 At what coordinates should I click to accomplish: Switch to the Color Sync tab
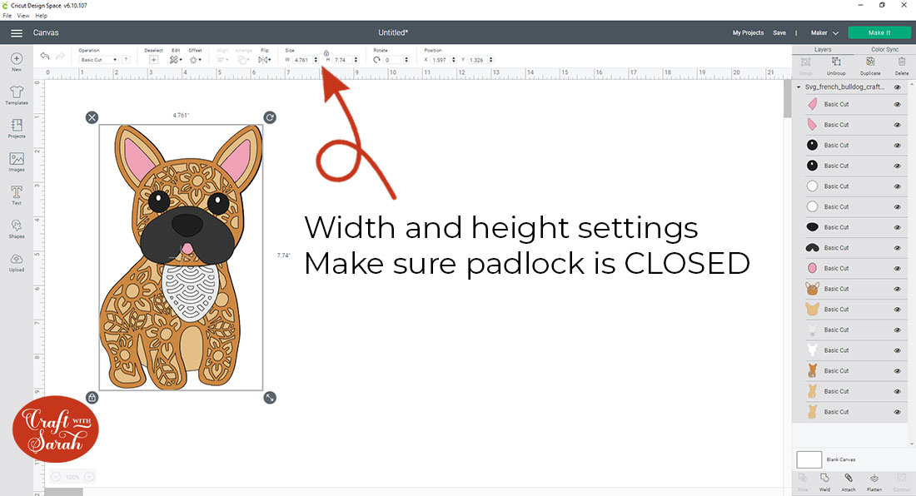884,50
